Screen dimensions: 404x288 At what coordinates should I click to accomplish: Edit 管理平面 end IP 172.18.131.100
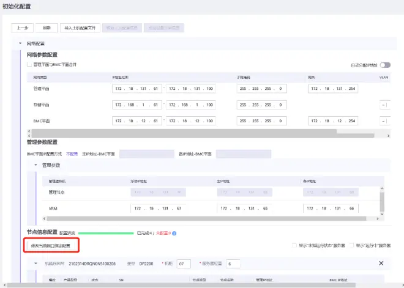tap(191, 89)
